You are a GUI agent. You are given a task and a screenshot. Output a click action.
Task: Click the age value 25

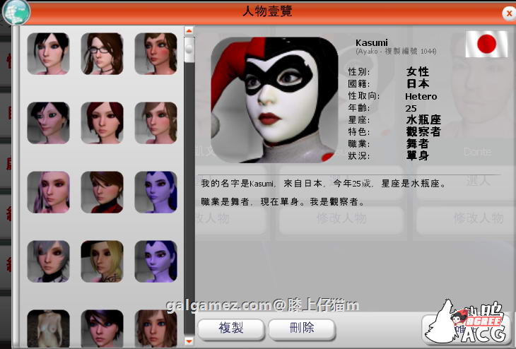click(x=411, y=108)
